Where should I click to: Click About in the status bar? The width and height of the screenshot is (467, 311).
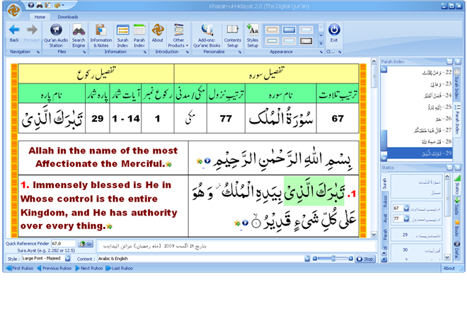click(449, 268)
